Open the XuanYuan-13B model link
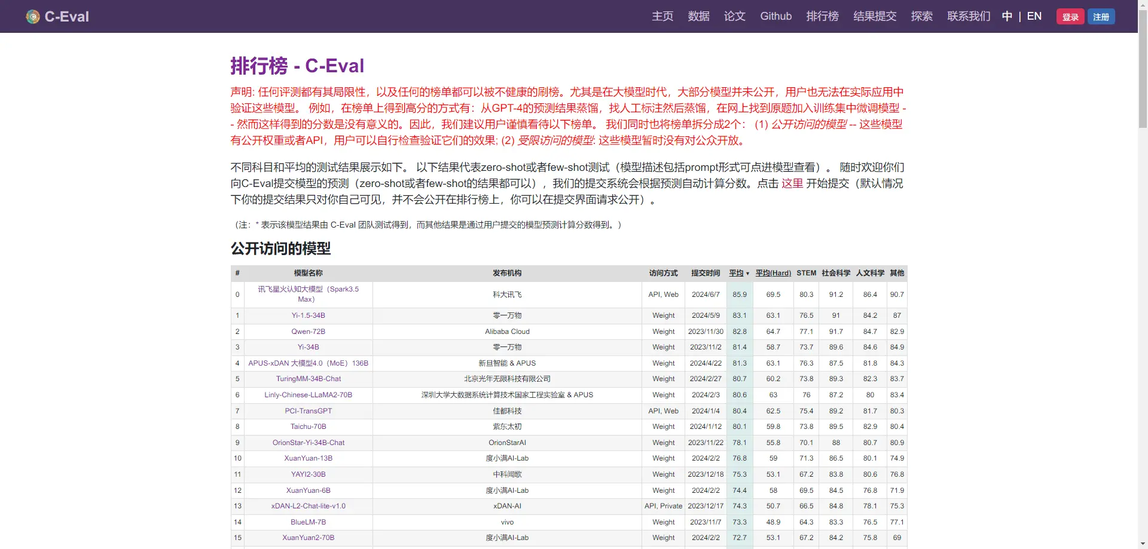 (308, 458)
